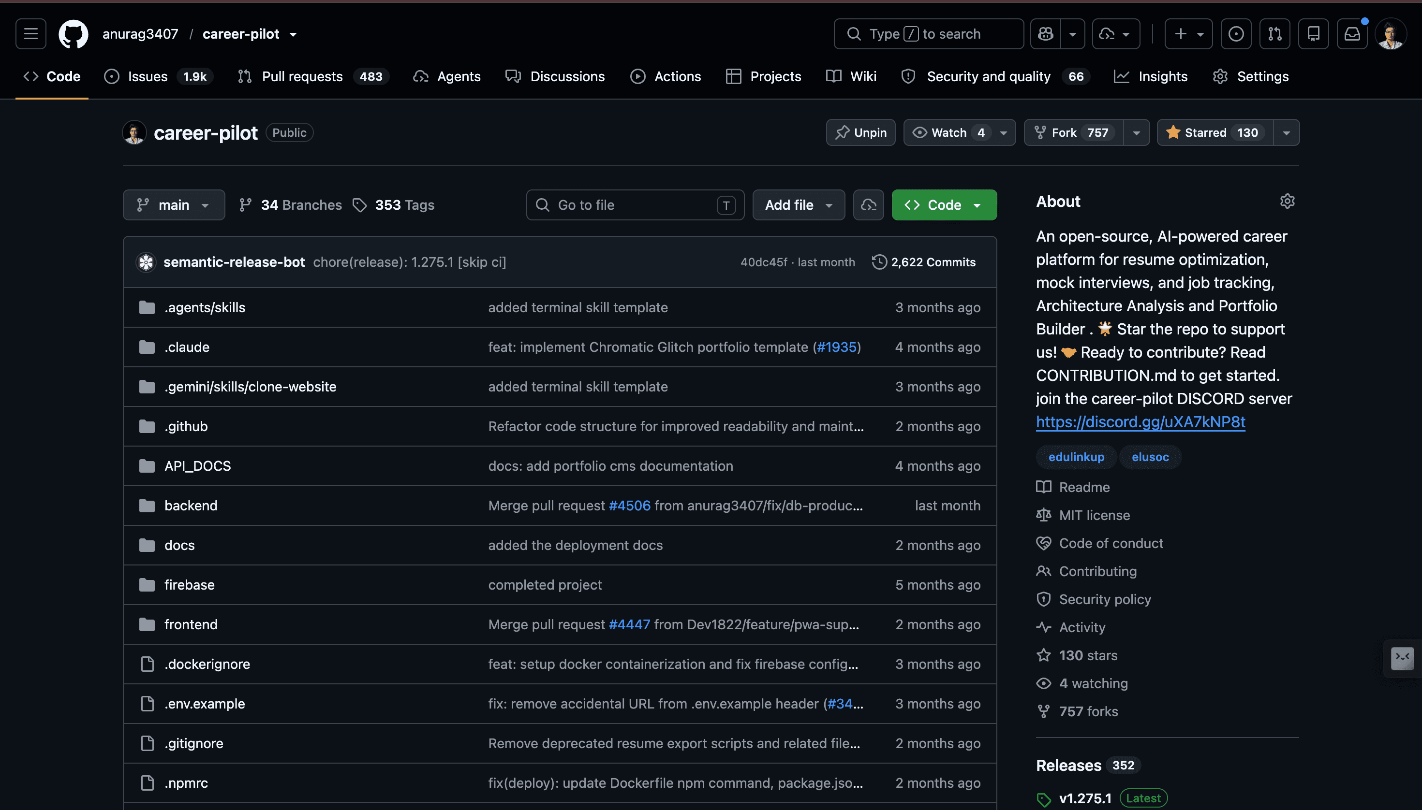Open the Actions tab
The width and height of the screenshot is (1422, 810).
pos(666,76)
